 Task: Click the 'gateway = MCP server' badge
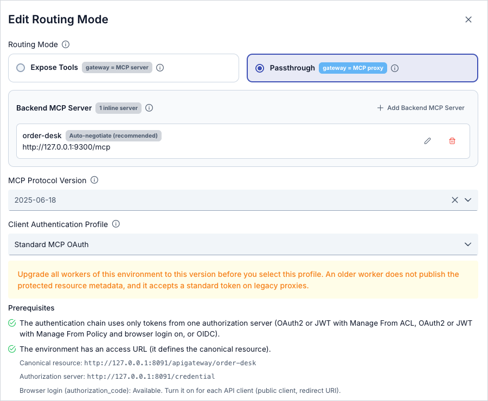[x=117, y=68]
